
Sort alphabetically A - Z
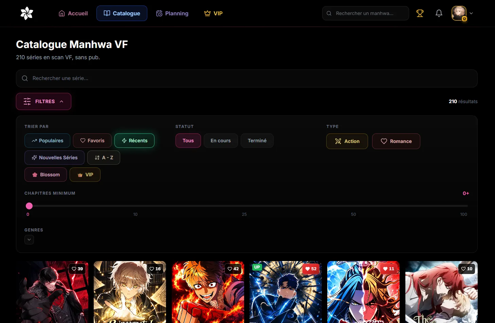[x=104, y=157]
